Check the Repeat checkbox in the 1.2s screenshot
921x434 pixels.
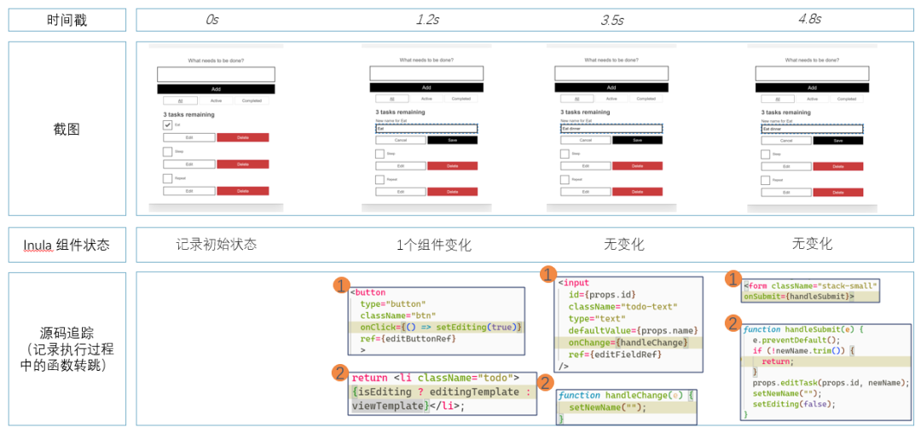380,180
